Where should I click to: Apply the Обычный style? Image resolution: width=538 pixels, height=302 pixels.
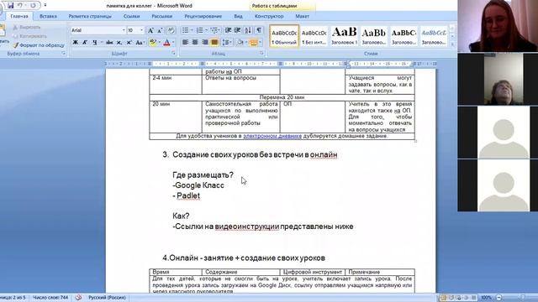pos(284,36)
